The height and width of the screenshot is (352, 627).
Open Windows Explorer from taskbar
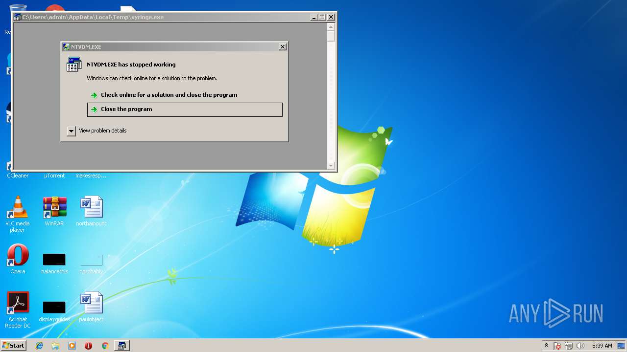tap(55, 346)
